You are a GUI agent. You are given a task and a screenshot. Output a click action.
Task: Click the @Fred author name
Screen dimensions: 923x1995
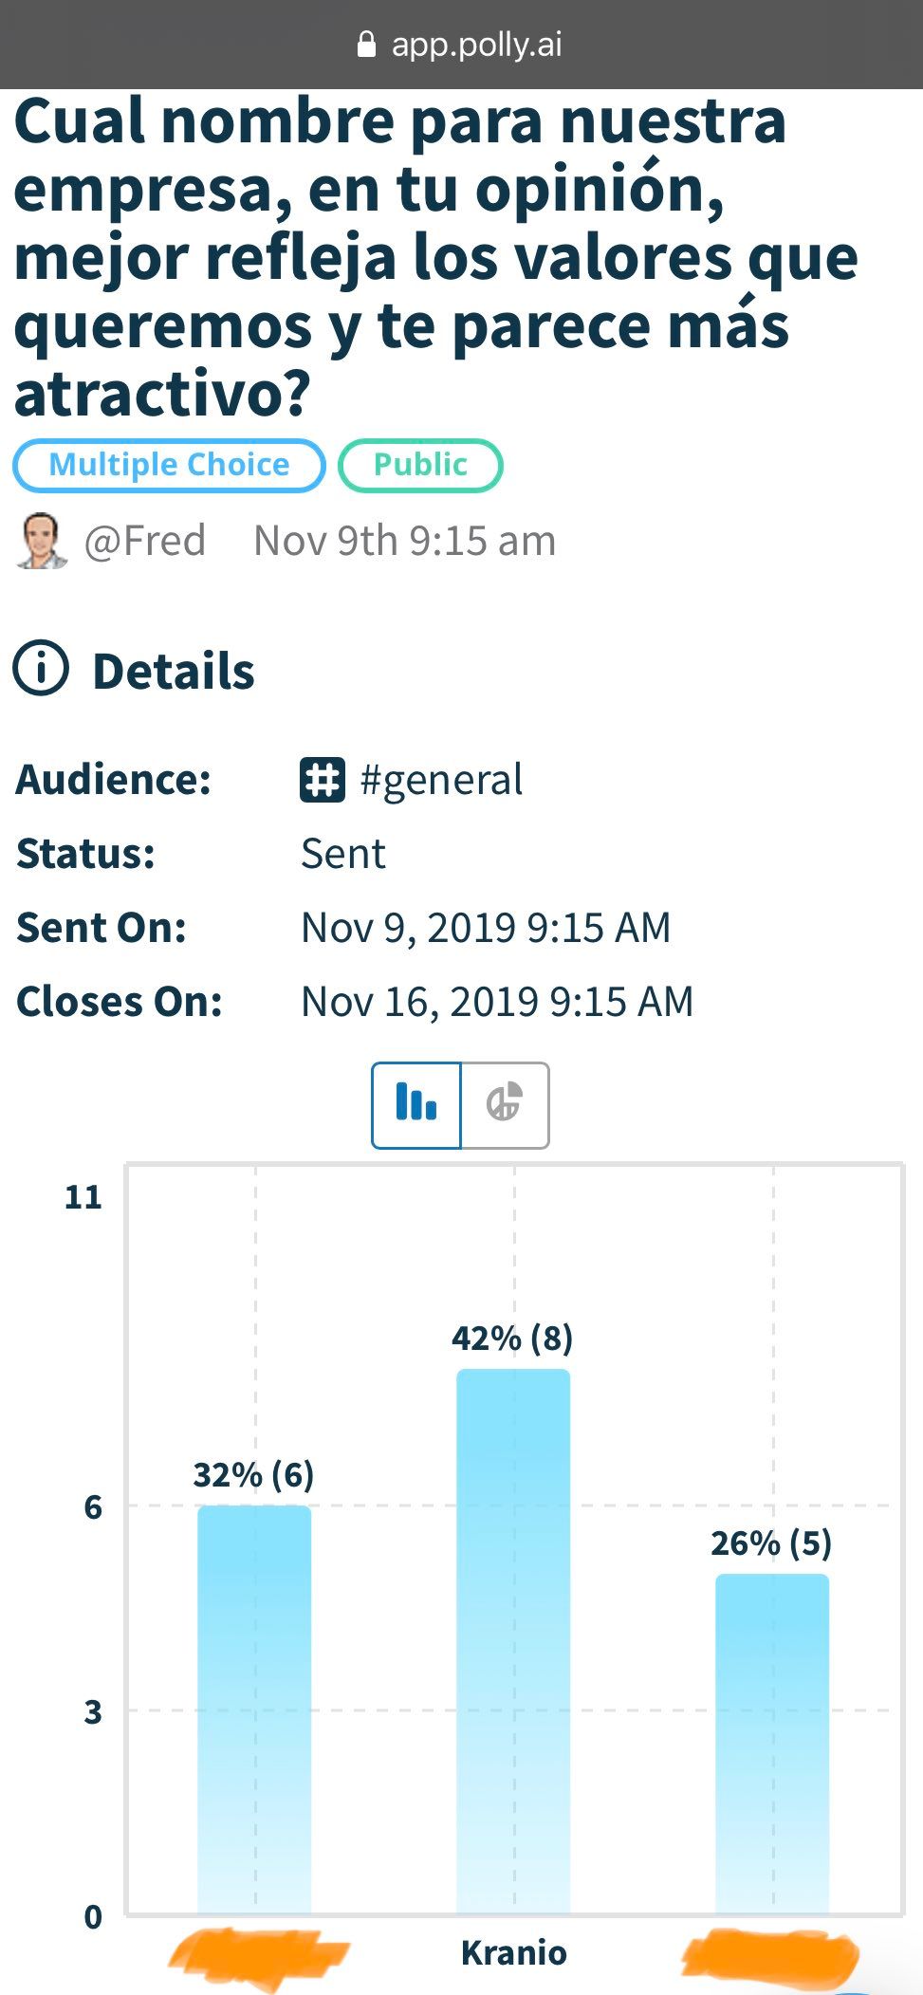pyautogui.click(x=145, y=541)
